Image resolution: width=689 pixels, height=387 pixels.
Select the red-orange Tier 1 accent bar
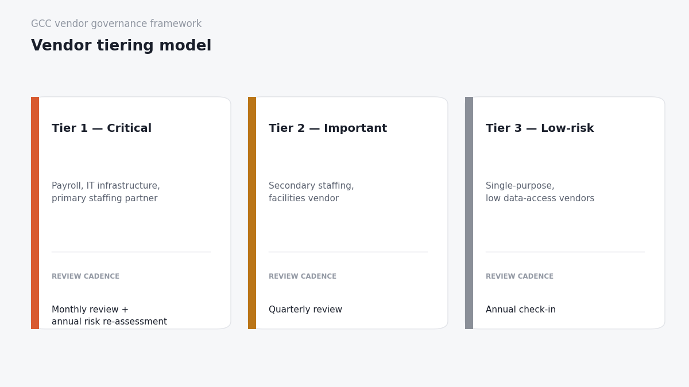(x=35, y=213)
